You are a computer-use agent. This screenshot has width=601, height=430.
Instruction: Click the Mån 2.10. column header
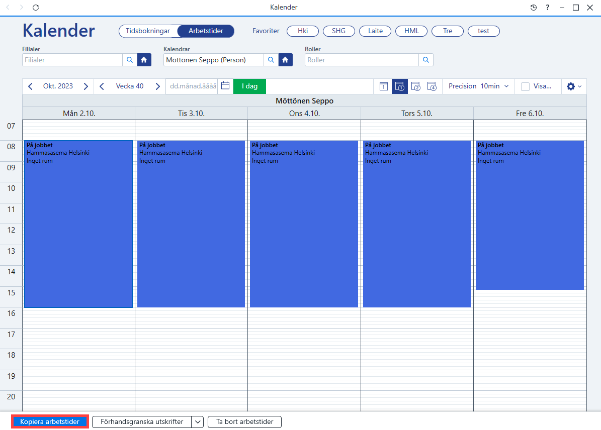tap(79, 114)
